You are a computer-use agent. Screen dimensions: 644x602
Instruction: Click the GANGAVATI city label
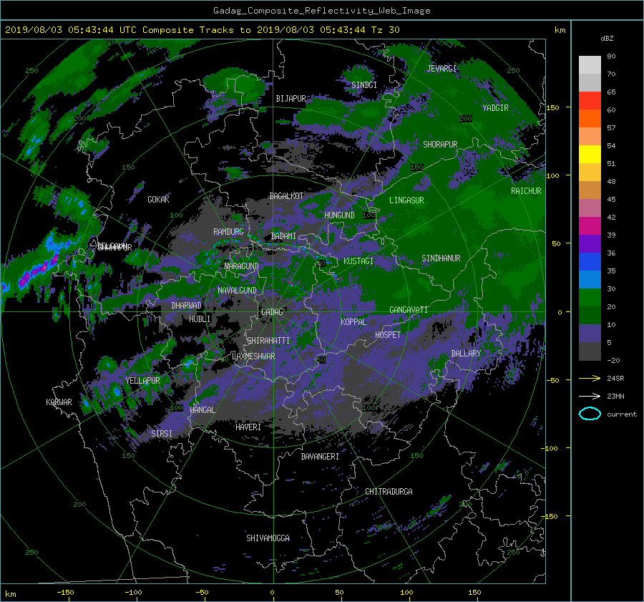coord(409,310)
